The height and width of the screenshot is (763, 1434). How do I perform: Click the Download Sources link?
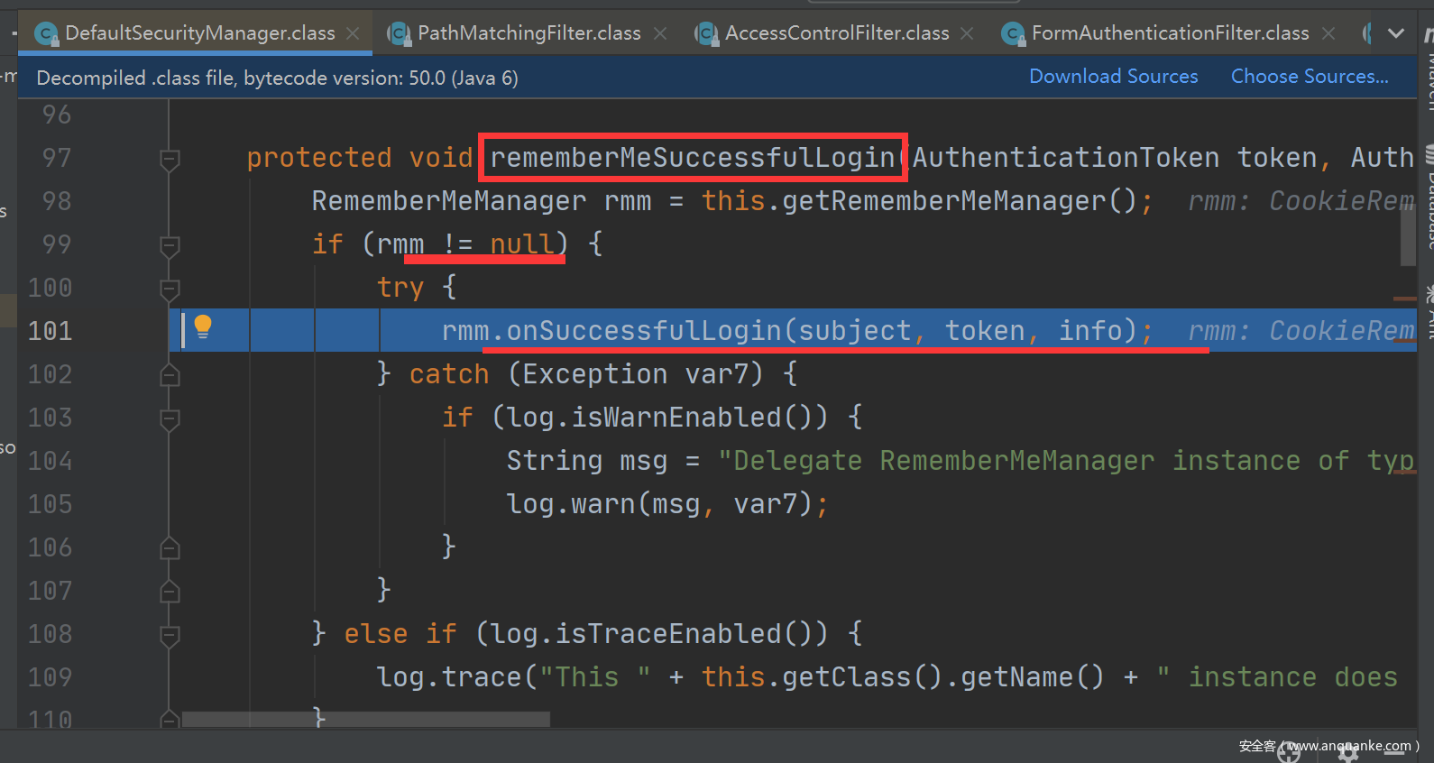coord(1113,77)
